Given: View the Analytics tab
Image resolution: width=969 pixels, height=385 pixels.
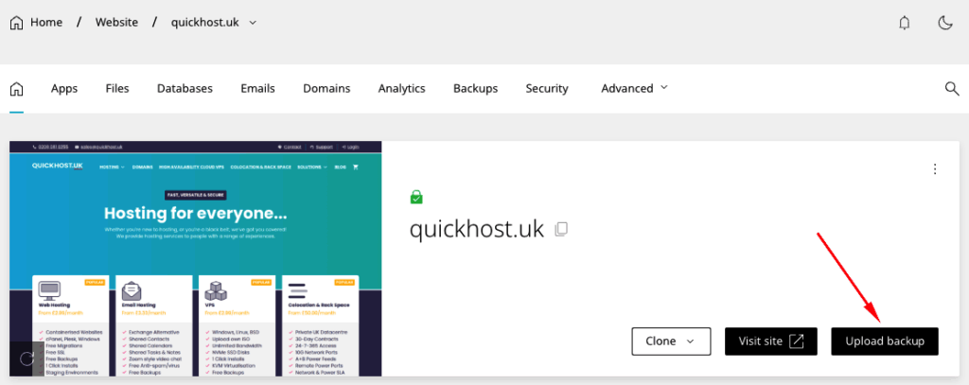Looking at the screenshot, I should point(401,88).
